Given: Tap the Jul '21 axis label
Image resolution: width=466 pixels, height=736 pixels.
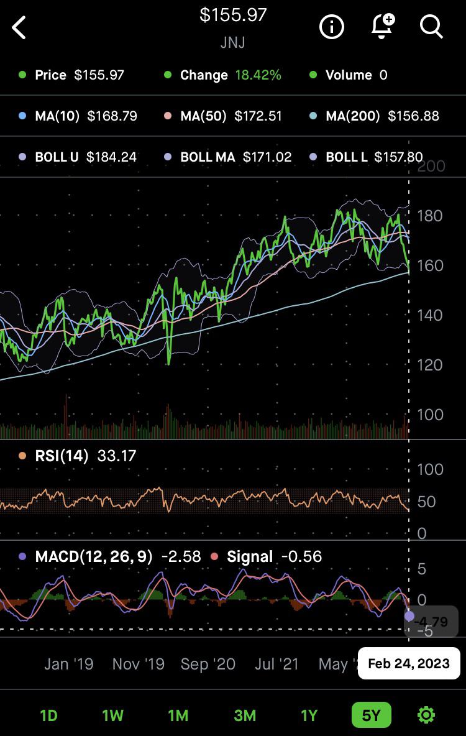Looking at the screenshot, I should point(277,664).
